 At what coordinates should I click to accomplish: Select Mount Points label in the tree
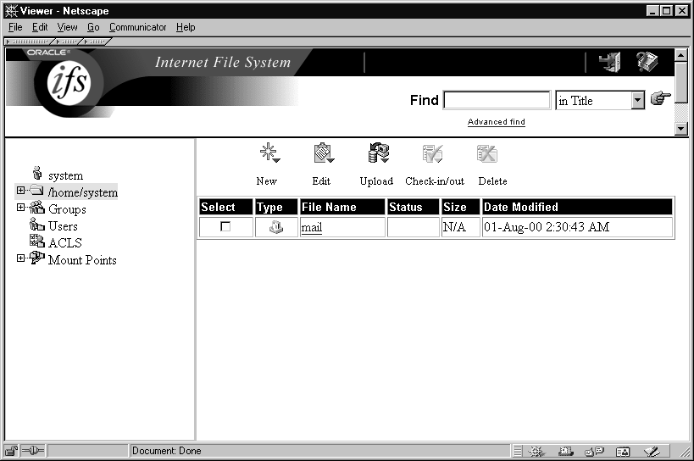(82, 259)
